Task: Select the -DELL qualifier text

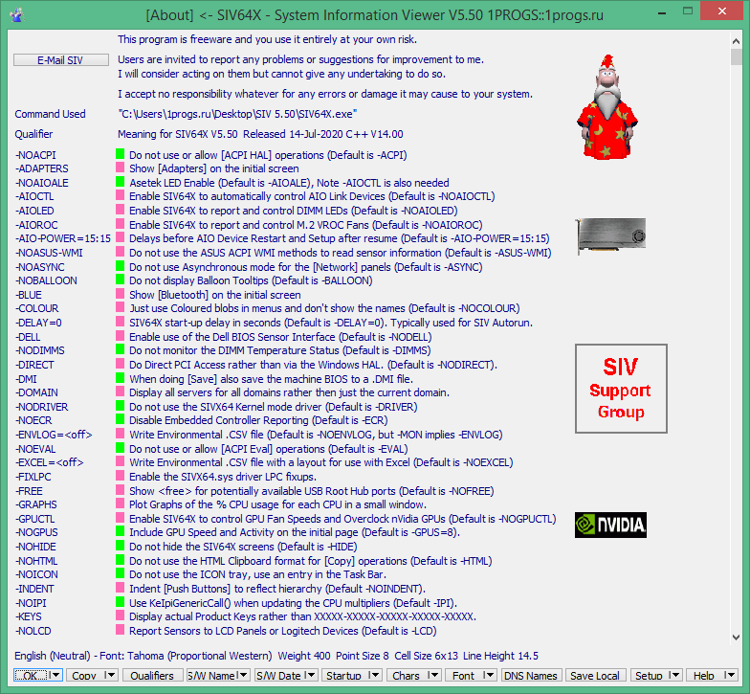Action: pos(29,337)
